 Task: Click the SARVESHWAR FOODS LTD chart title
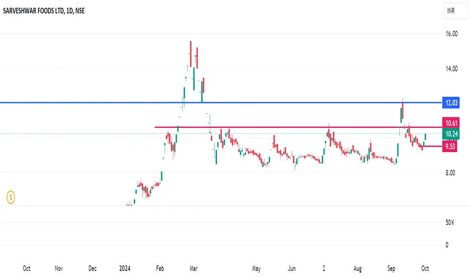[44, 11]
